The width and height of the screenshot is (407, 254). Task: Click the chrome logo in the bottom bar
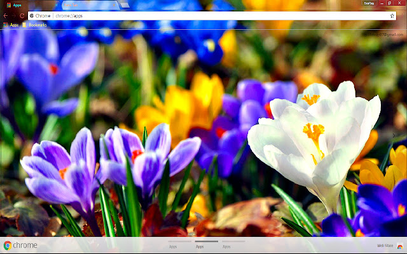click(x=20, y=245)
